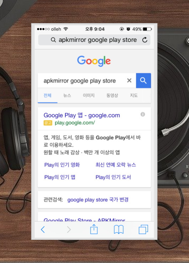The height and width of the screenshot is (263, 189).
Task: Open the 동영상 tab
Action: pos(112,96)
